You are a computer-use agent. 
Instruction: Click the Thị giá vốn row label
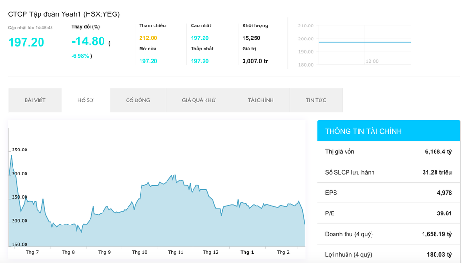(340, 151)
